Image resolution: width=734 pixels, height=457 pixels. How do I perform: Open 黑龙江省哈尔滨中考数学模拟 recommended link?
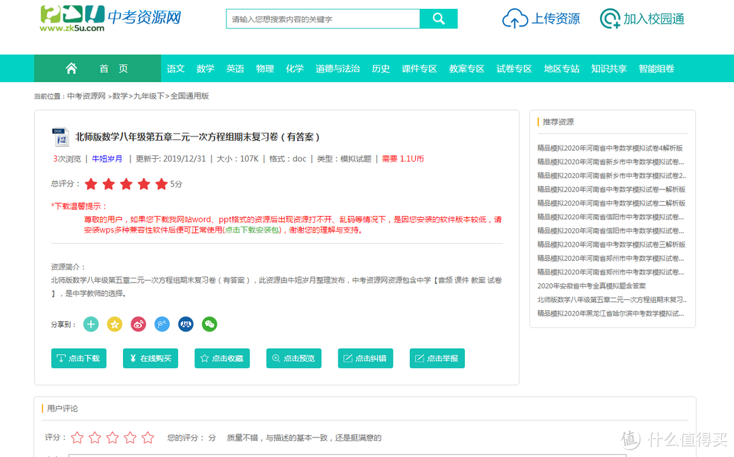[610, 313]
